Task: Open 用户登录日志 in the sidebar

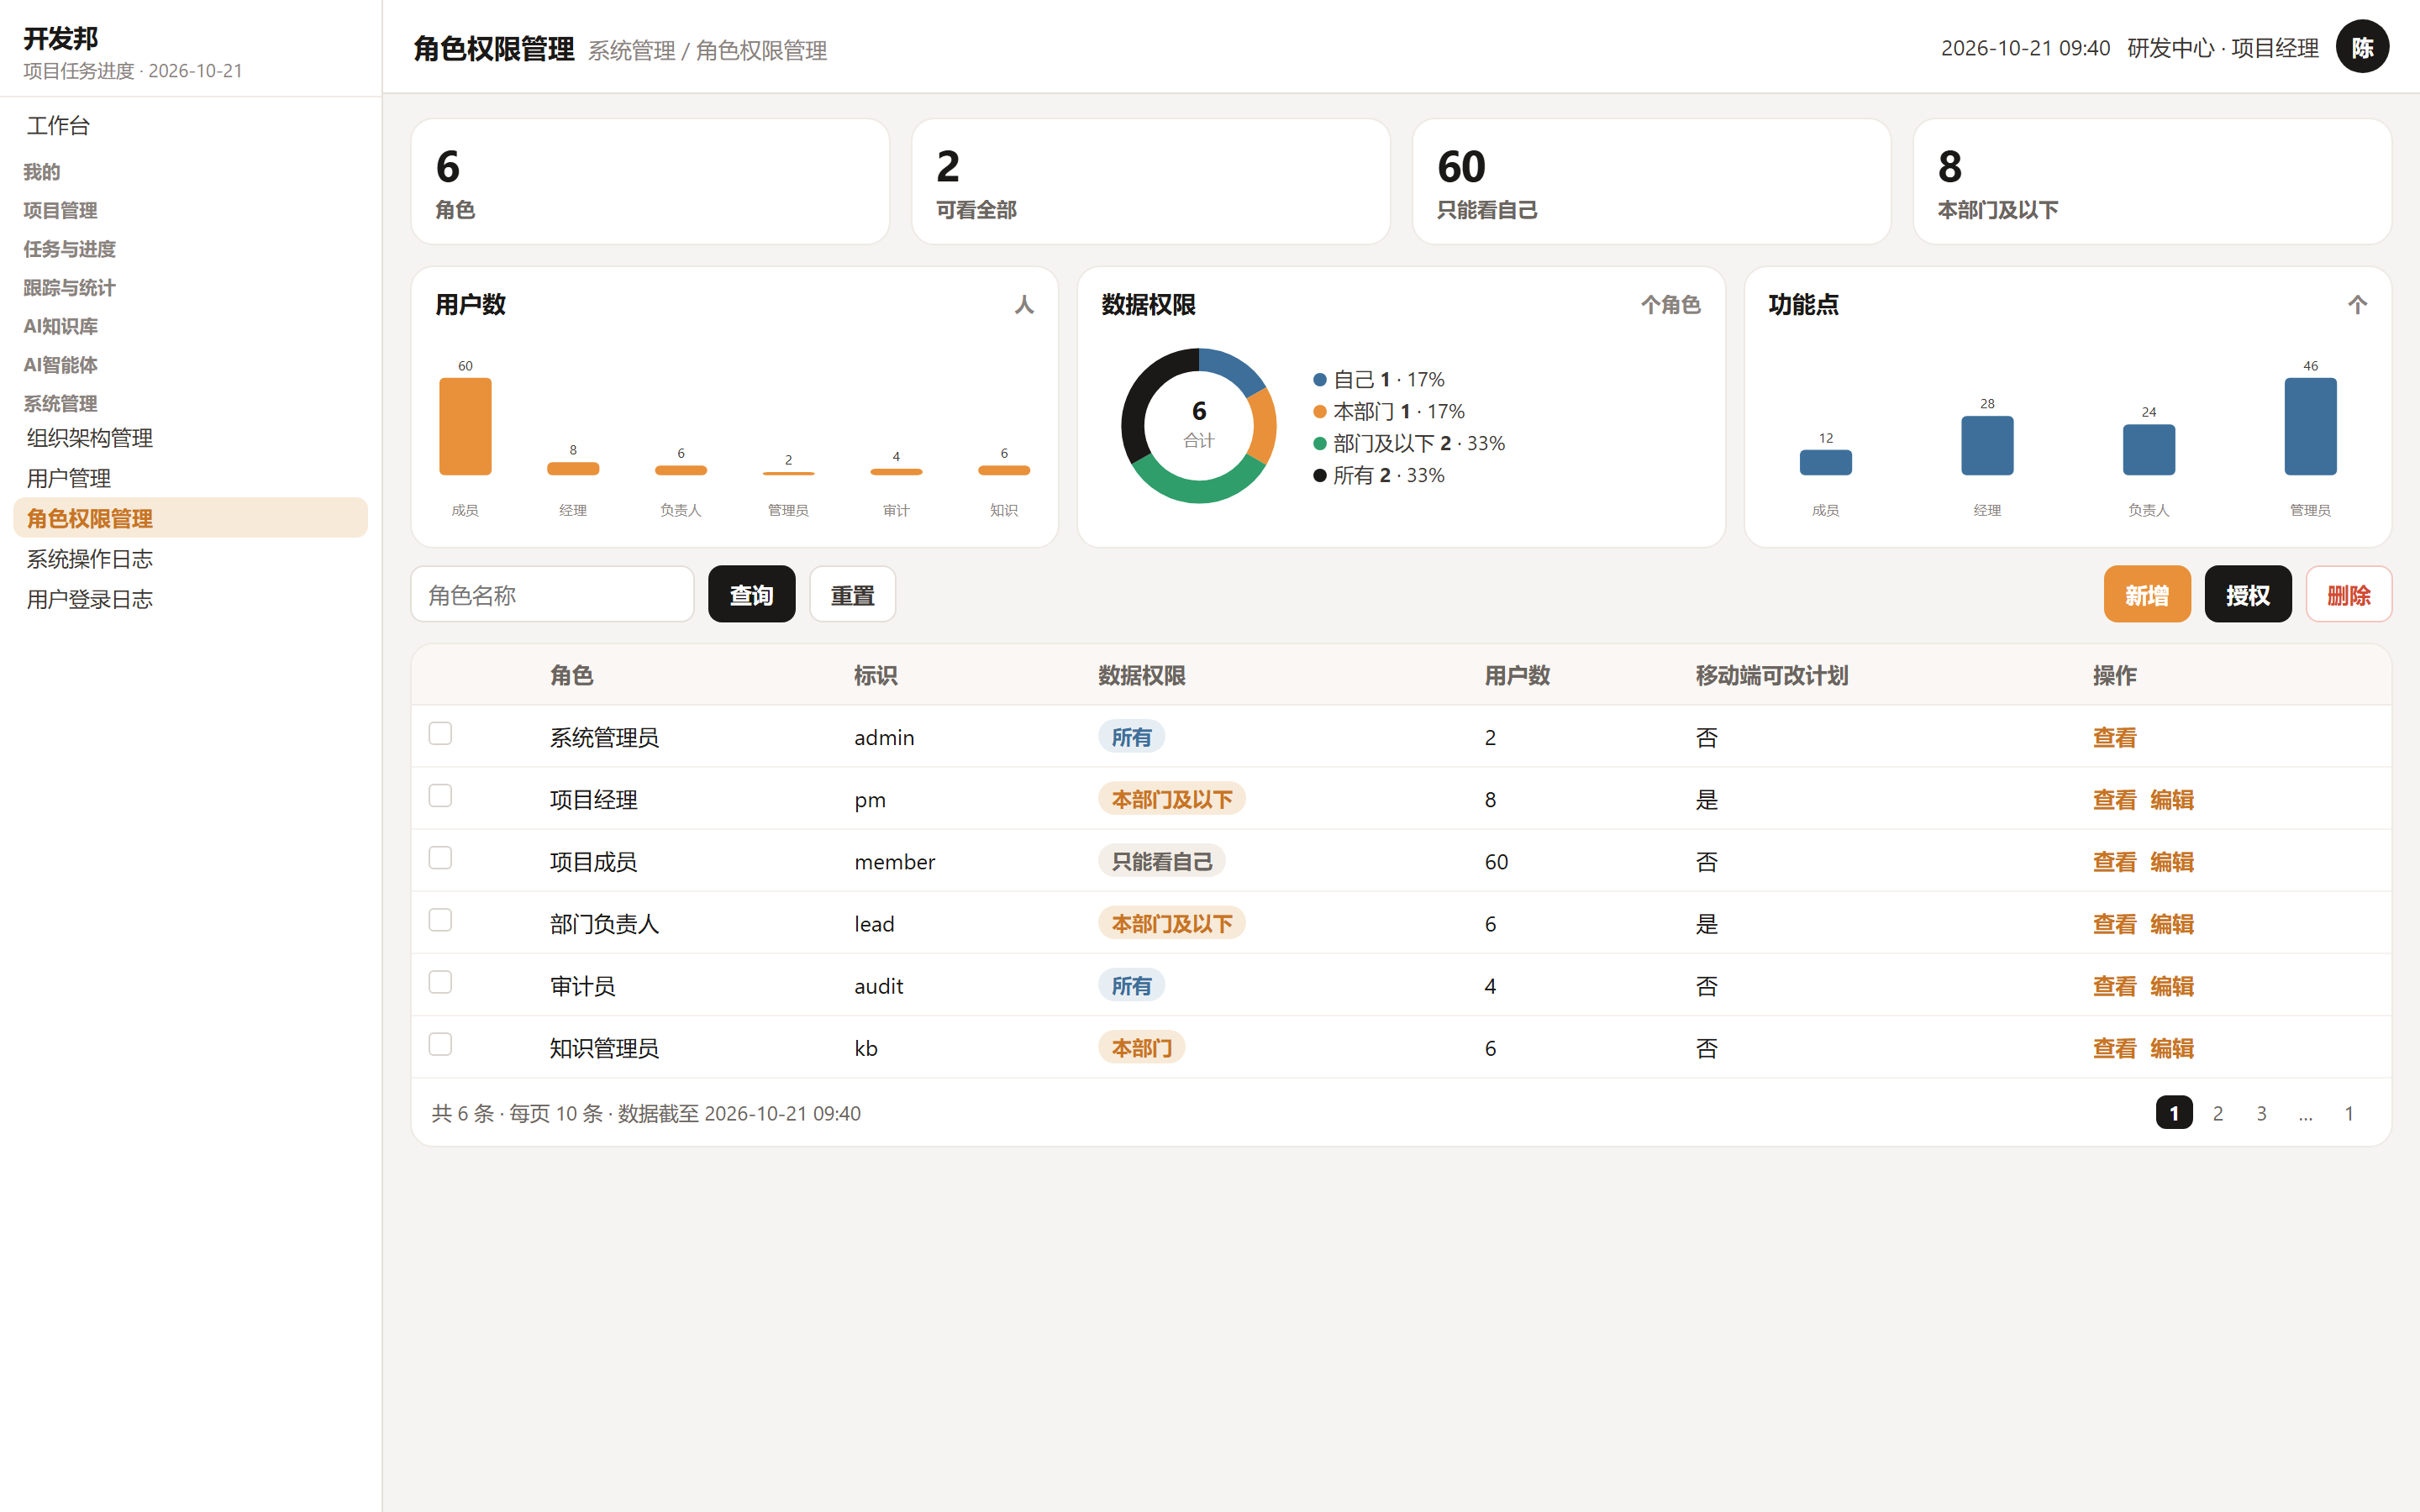Action: click(x=190, y=599)
